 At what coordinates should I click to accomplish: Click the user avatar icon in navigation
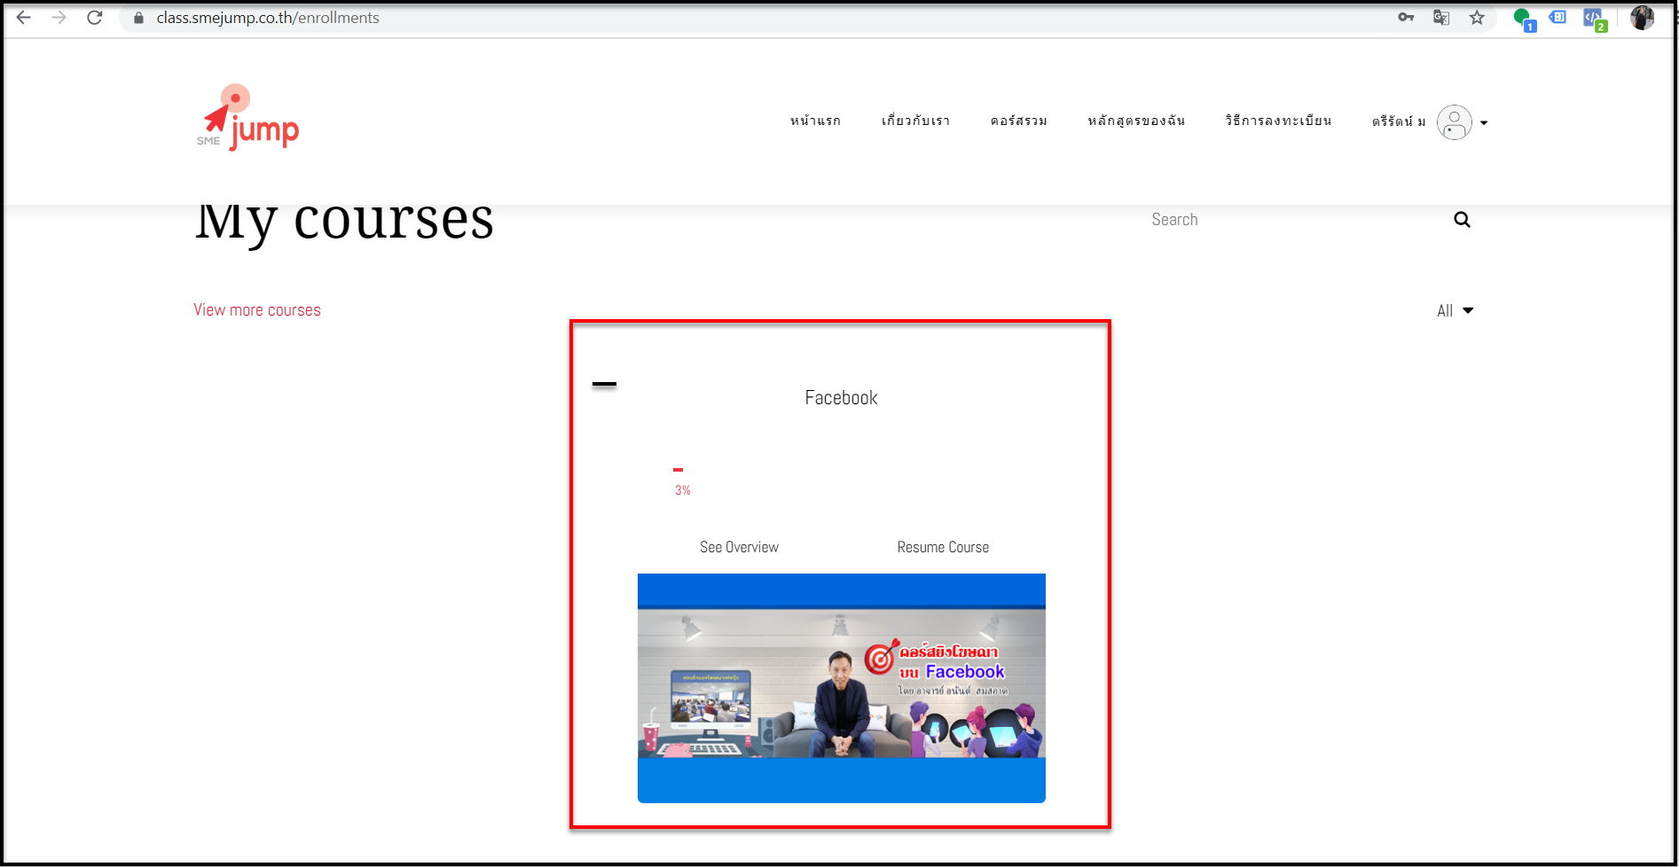1454,122
